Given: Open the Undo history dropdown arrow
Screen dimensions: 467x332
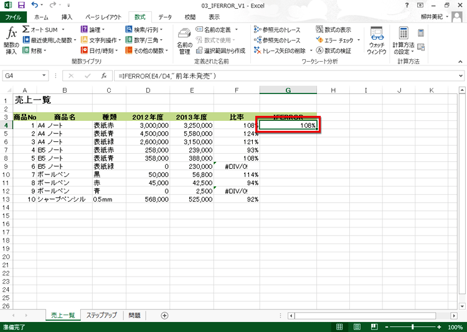Looking at the screenshot, I should (x=42, y=5).
